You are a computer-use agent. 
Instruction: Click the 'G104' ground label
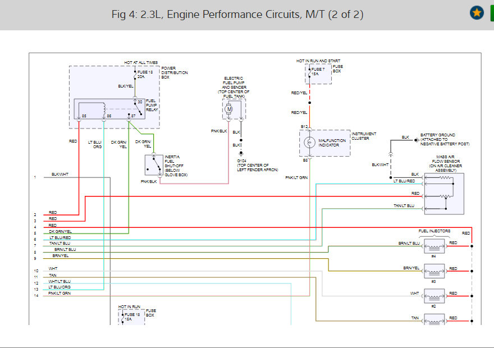[x=241, y=161]
